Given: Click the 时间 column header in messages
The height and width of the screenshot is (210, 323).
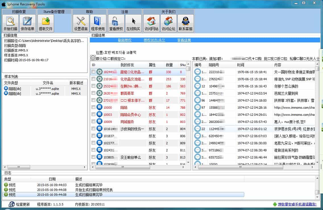Looking at the screenshot, I should (x=254, y=65).
